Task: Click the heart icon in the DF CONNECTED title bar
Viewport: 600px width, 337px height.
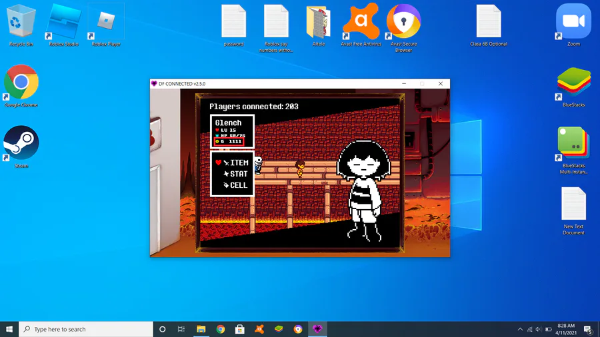Action: click(154, 84)
